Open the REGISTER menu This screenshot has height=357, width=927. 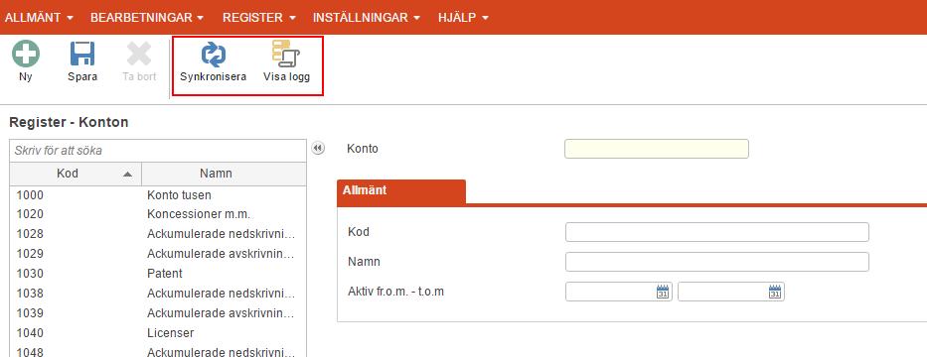[259, 18]
